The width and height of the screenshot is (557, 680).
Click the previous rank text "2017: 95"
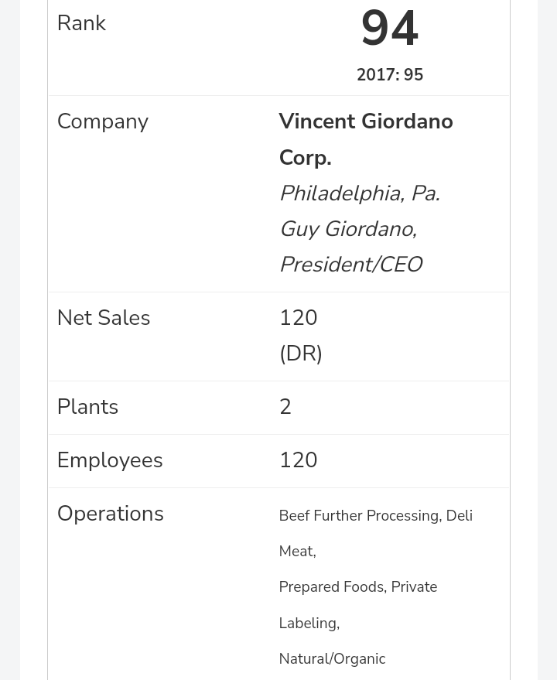[x=390, y=75]
